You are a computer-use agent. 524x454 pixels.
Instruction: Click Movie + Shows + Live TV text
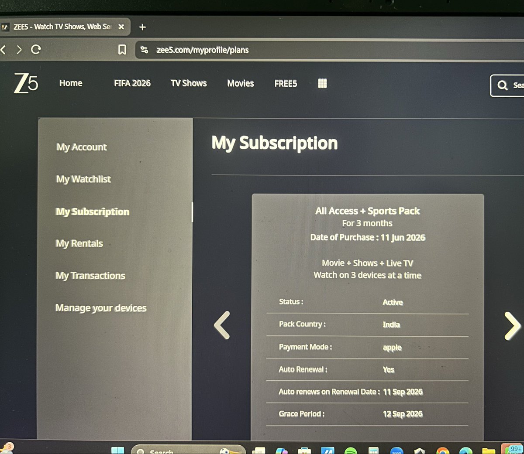(x=367, y=263)
